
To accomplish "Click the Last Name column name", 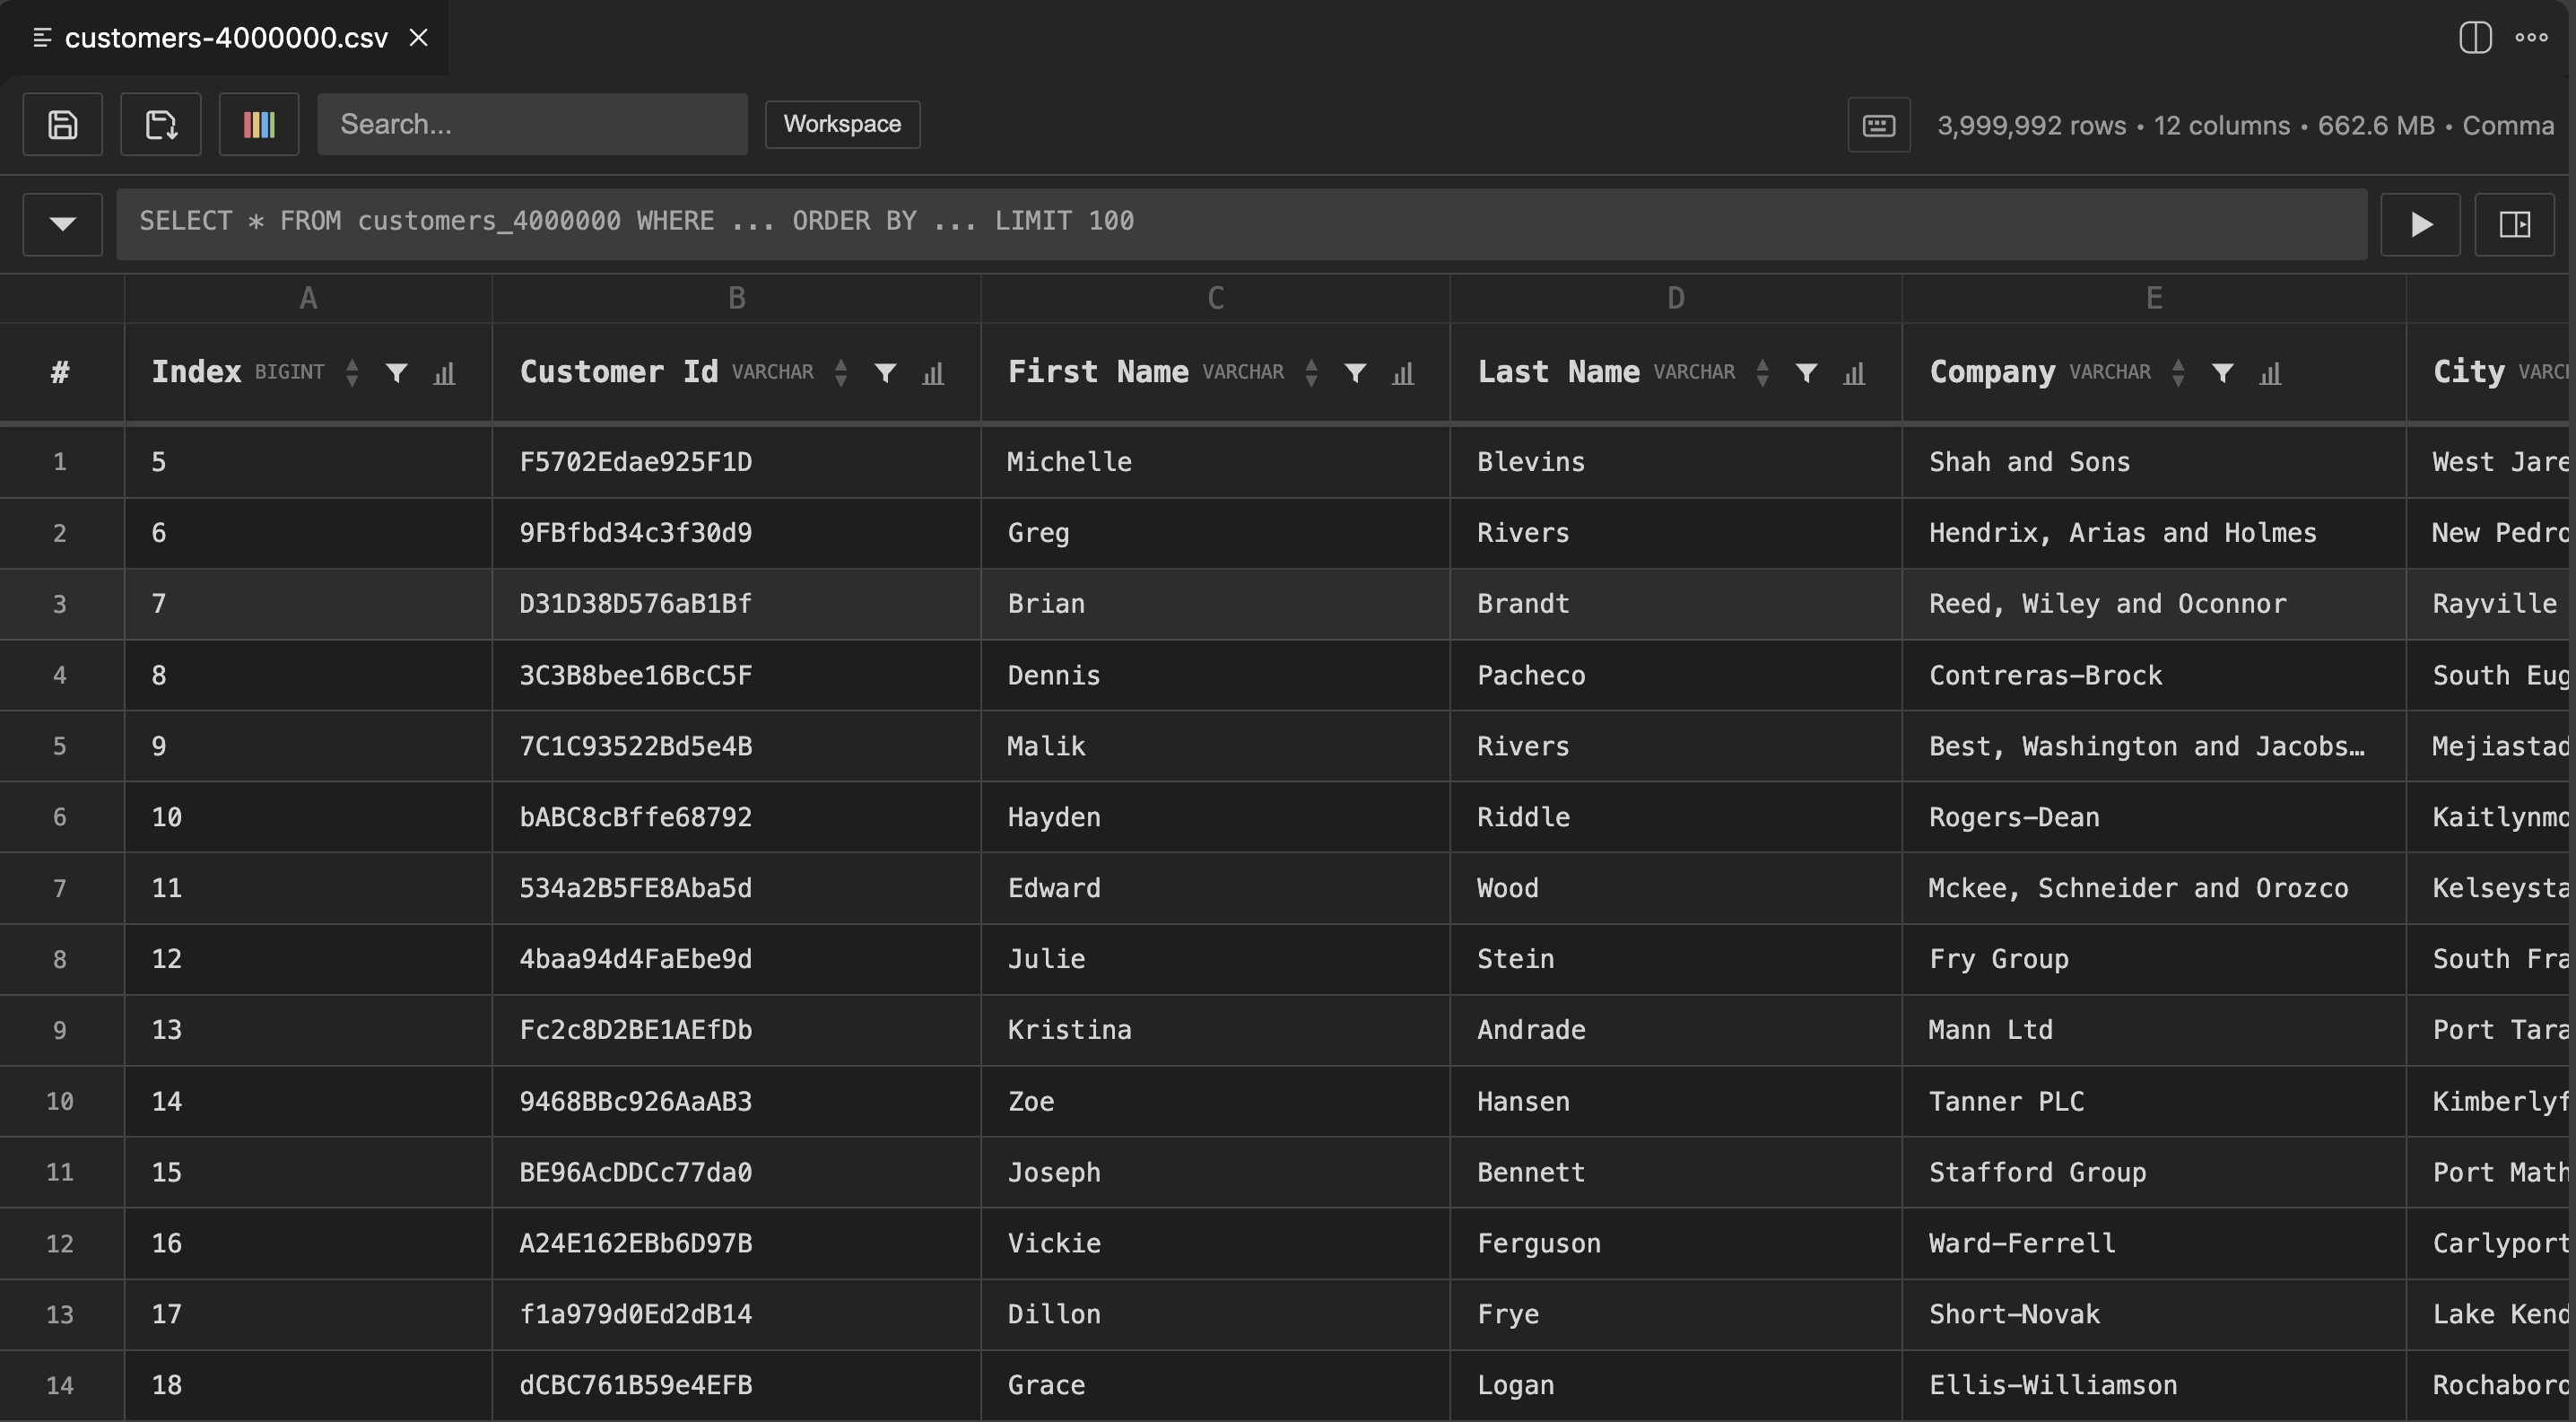I will tap(1558, 372).
